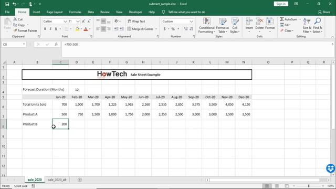
Task: Click the Share button
Action: [324, 12]
